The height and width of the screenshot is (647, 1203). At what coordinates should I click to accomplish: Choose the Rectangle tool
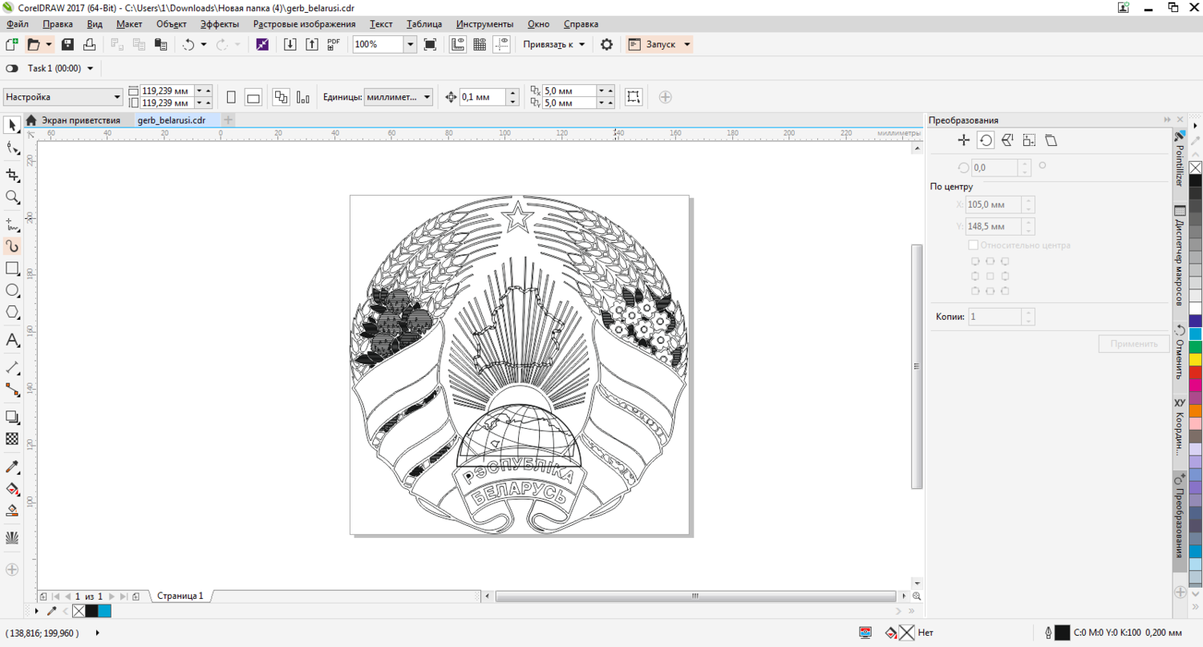pyautogui.click(x=12, y=269)
